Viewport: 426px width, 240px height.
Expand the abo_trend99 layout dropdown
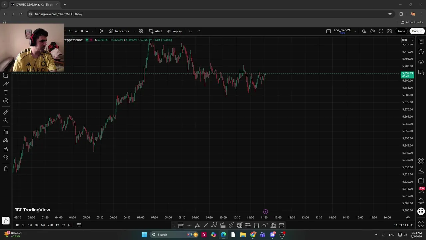tap(355, 31)
